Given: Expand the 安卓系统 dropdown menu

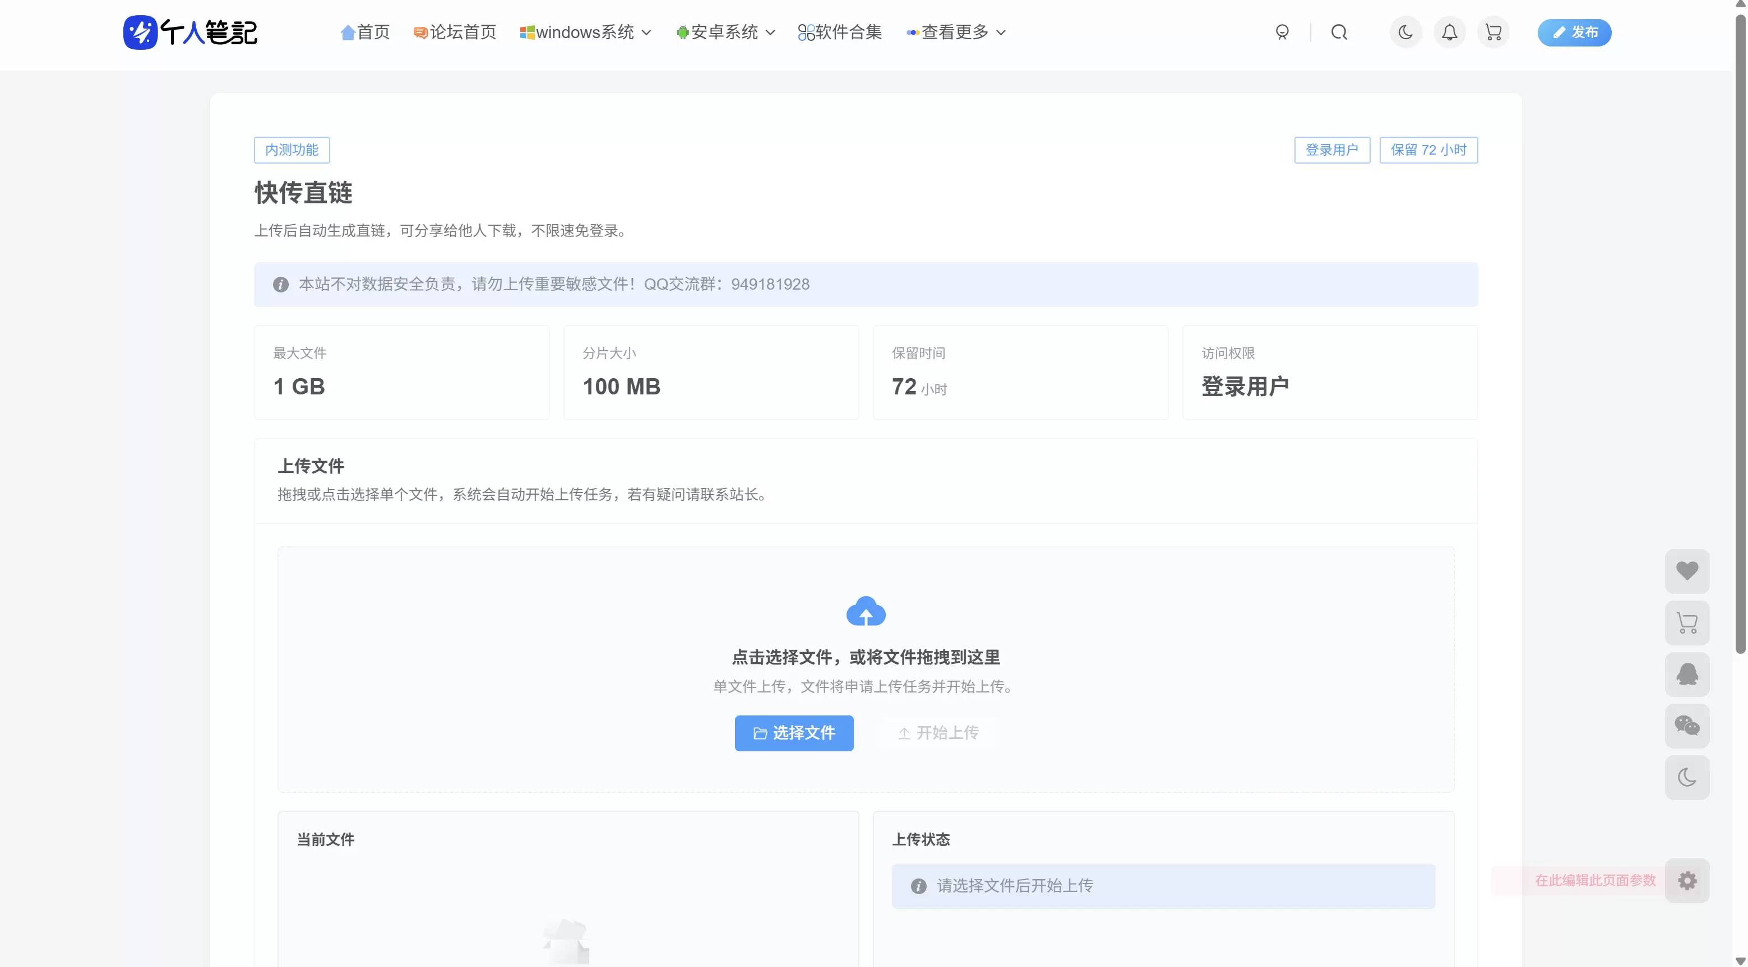Looking at the screenshot, I should click(725, 32).
